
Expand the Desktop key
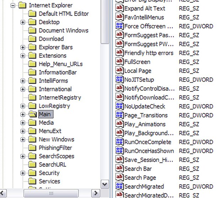23,22
